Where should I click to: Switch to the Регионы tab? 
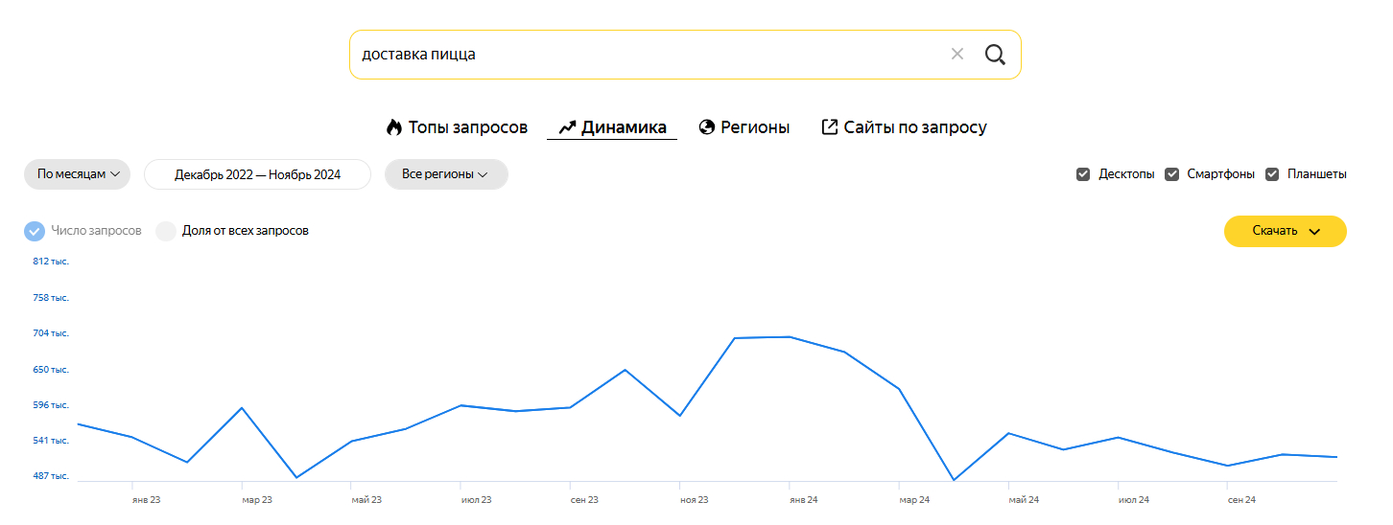[755, 127]
